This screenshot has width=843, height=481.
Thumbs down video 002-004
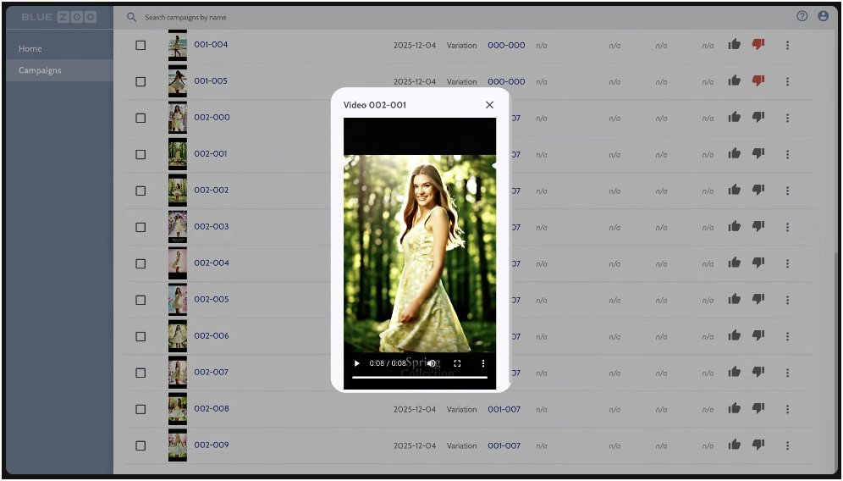click(x=758, y=263)
